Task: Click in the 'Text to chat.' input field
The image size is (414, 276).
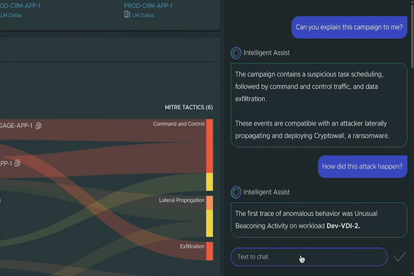Action: pyautogui.click(x=309, y=257)
